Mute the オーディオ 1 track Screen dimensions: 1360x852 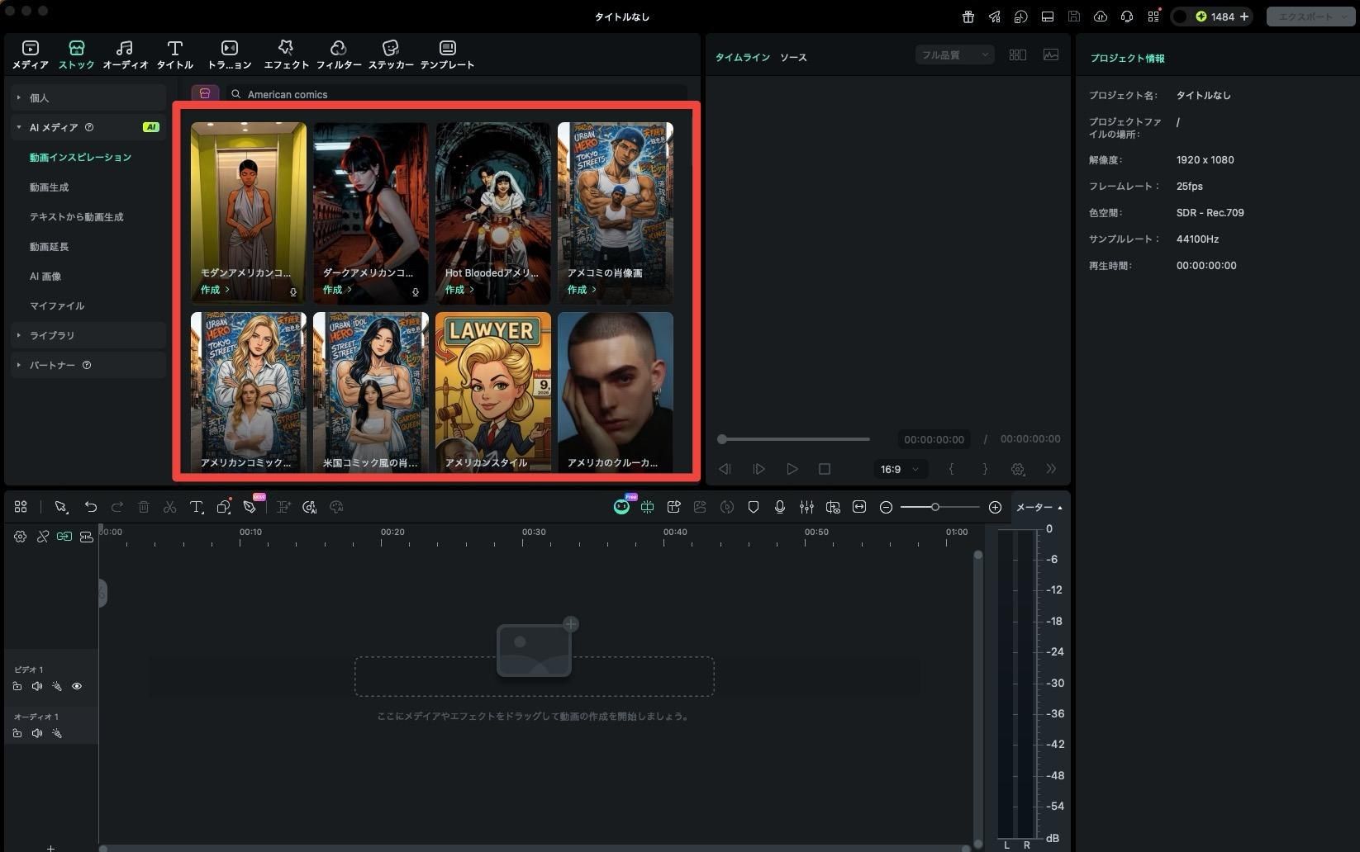(x=37, y=733)
